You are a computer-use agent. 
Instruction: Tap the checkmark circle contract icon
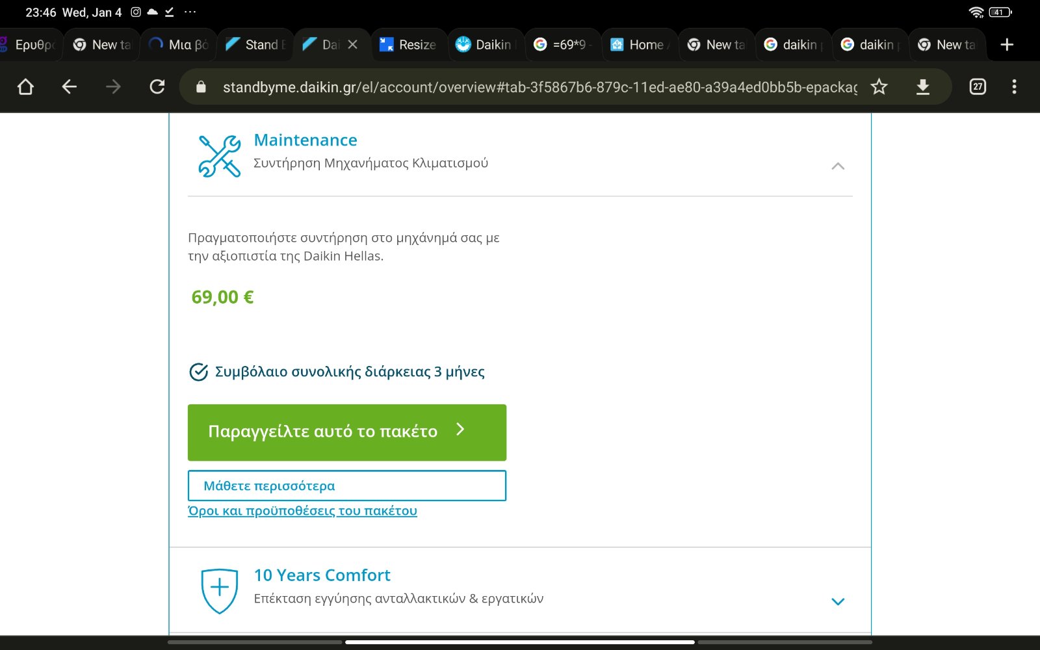[x=198, y=372]
